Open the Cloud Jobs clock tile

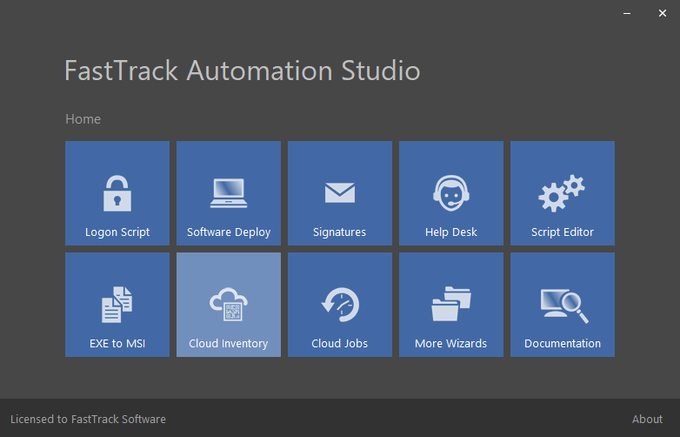coord(340,305)
